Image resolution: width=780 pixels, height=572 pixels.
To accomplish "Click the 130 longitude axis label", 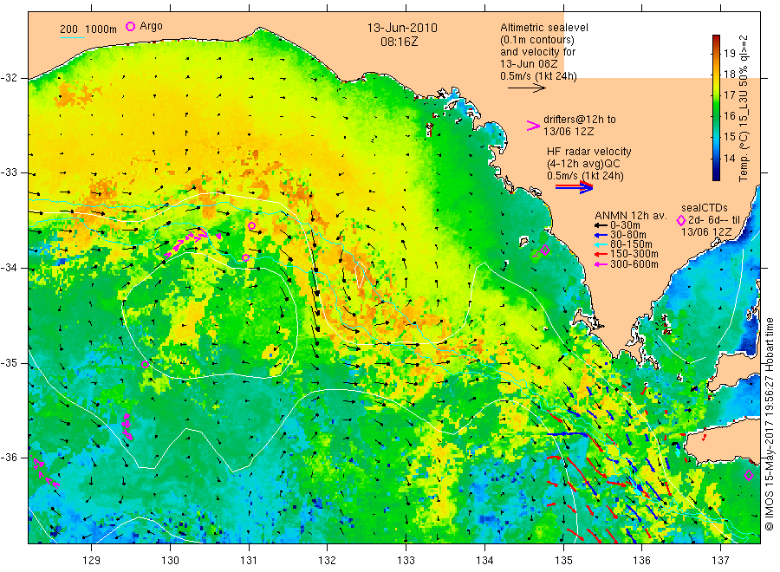I will pos(170,561).
